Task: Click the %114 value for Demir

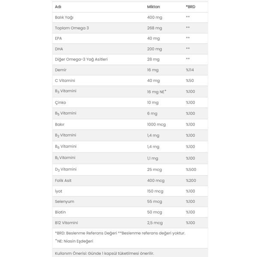Action: pyautogui.click(x=191, y=69)
